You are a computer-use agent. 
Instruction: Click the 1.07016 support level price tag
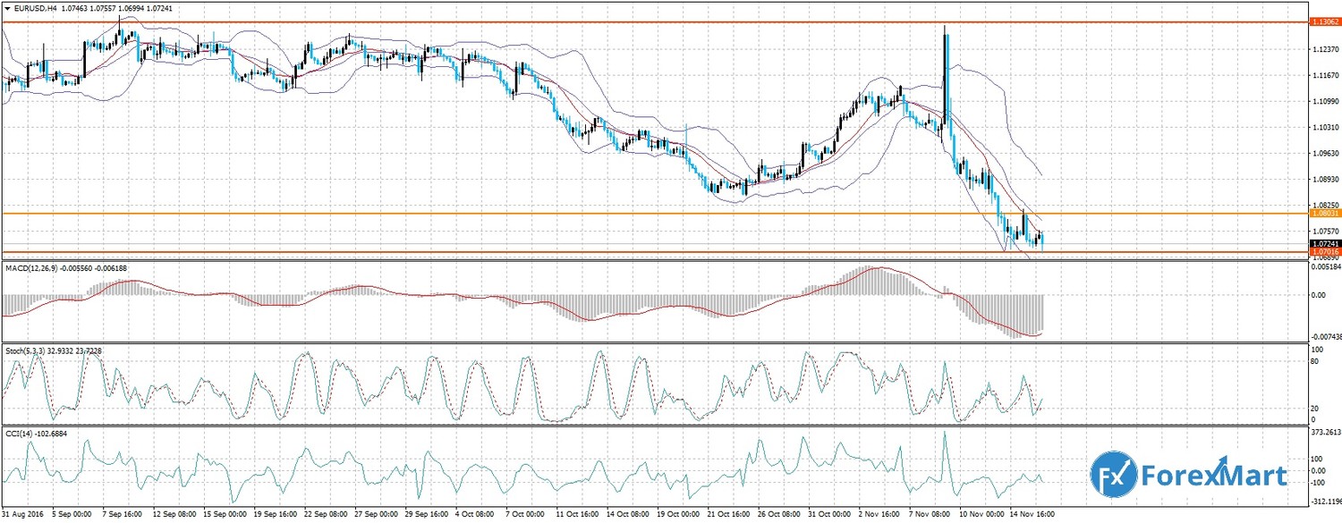(x=1322, y=253)
